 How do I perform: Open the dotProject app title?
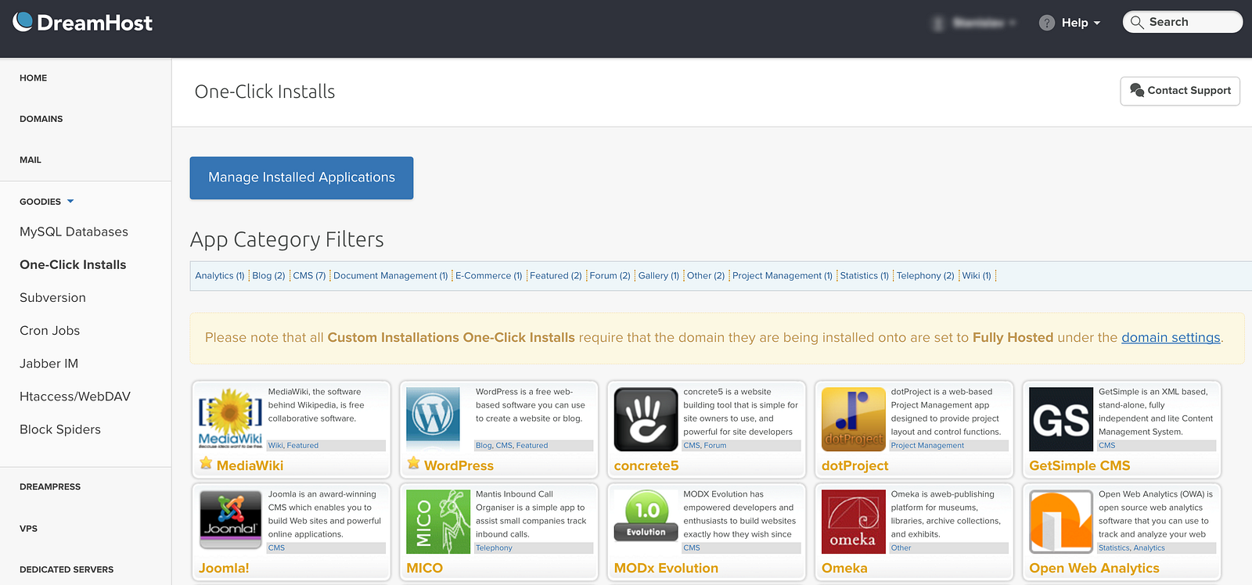(854, 465)
